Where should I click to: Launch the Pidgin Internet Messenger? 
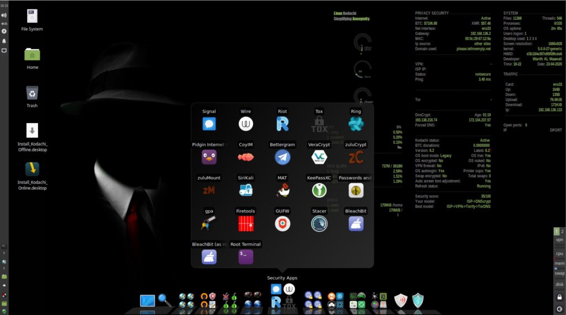pos(209,157)
